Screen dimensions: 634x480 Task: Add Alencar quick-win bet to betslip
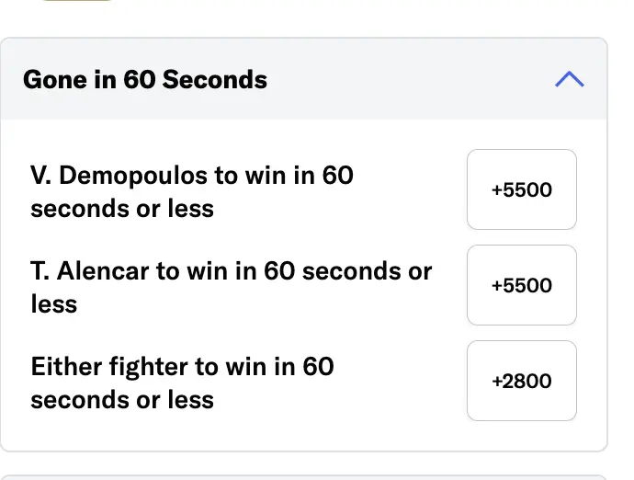[x=521, y=285]
